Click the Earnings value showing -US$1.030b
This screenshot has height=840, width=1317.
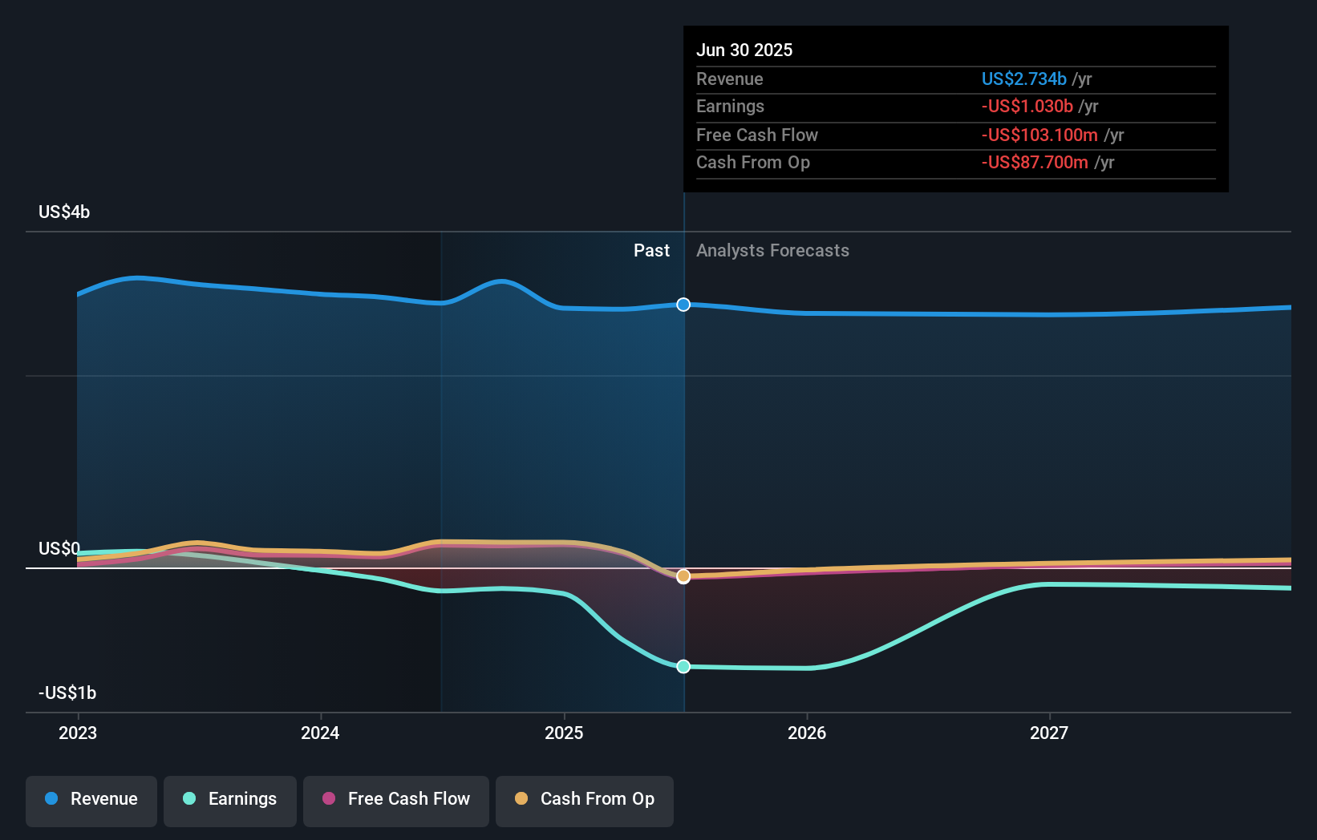click(x=1027, y=106)
